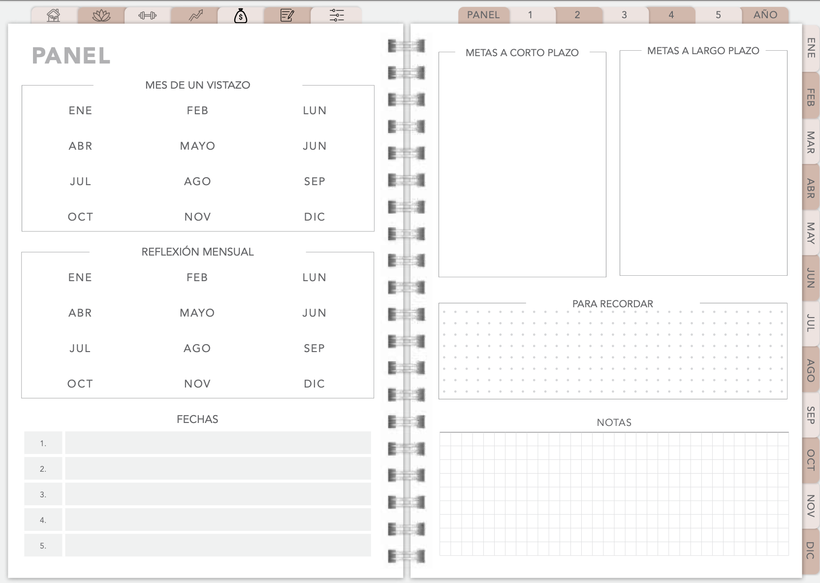Jump to the DIC side tab
The image size is (820, 583).
pyautogui.click(x=811, y=550)
